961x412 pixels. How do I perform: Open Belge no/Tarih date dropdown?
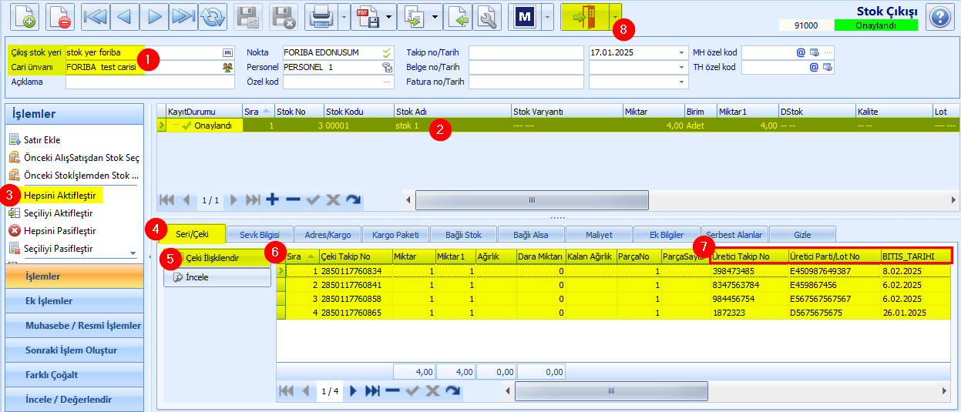[681, 67]
